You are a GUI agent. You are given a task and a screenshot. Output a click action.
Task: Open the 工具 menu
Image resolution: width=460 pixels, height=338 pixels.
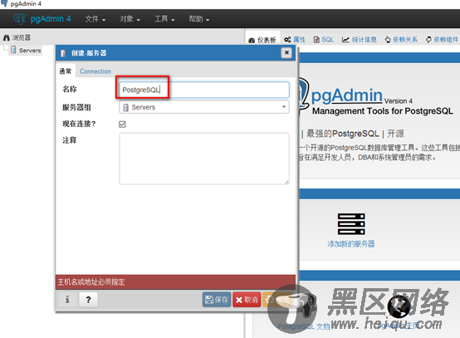click(x=164, y=19)
